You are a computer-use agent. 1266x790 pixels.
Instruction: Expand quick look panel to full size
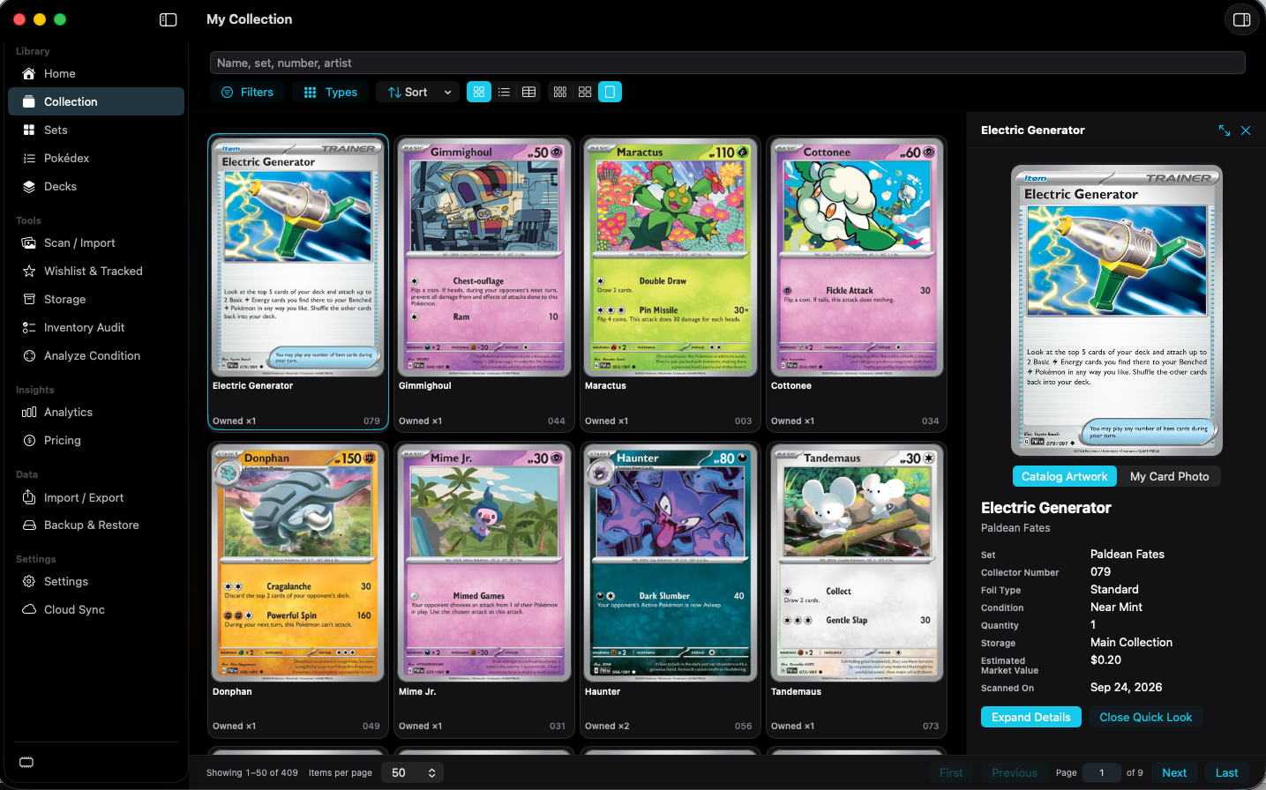pyautogui.click(x=1225, y=130)
